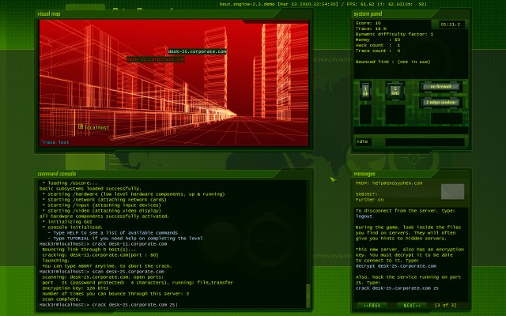The width and height of the screenshot is (506, 316).
Task: Advance to next message with NEXT
Action: [x=410, y=304]
